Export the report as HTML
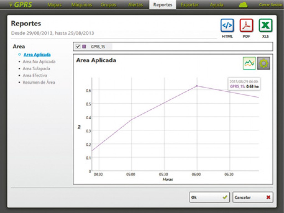284x213 pixels. (227, 26)
